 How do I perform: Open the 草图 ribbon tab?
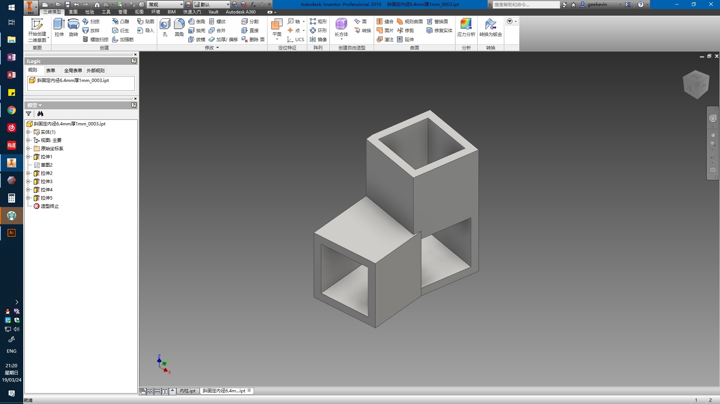pyautogui.click(x=73, y=12)
